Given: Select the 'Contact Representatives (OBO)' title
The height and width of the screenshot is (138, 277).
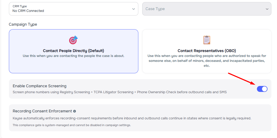Looking at the screenshot, I should 207,51.
